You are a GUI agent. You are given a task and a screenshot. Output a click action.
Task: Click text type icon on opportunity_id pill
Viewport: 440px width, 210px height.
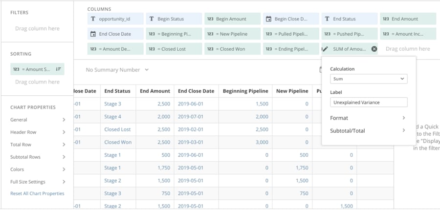click(93, 19)
